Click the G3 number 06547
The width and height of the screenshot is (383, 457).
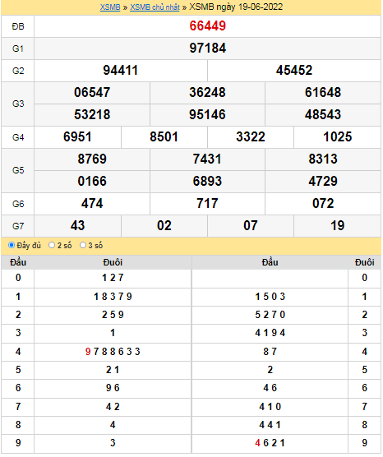92,93
